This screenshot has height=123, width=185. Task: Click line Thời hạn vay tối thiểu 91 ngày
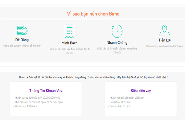[x=38, y=102]
